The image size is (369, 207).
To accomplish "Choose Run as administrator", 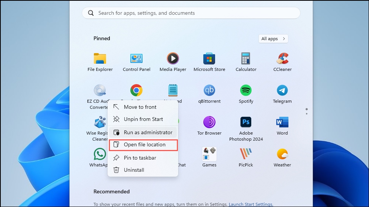I will (143, 132).
